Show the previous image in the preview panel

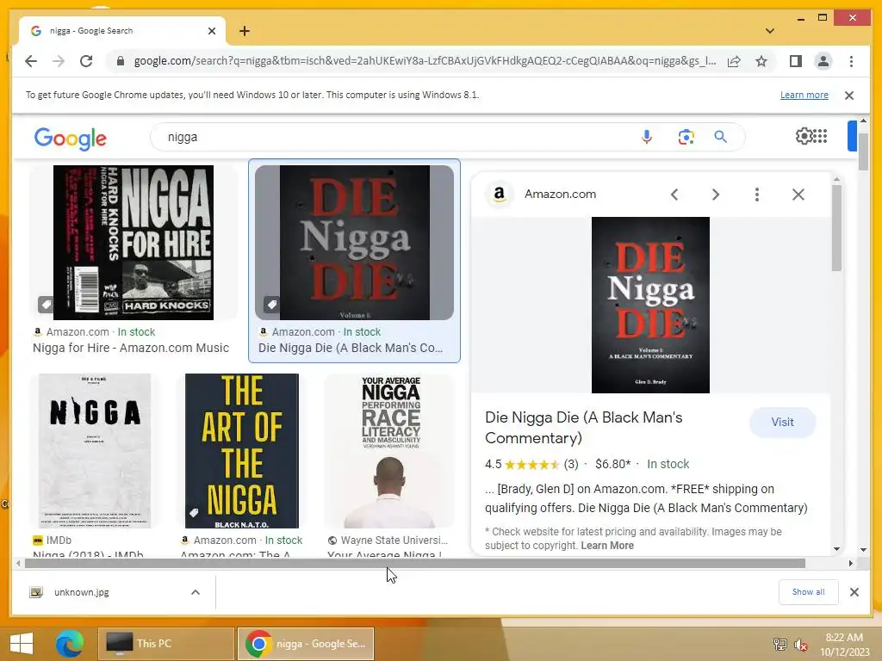pos(674,195)
